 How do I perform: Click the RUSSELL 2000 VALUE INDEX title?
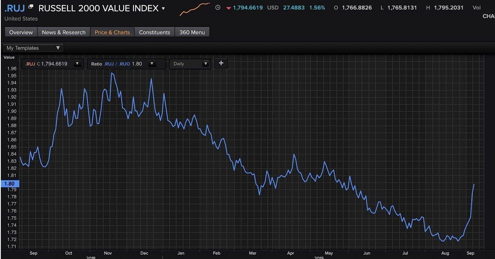click(99, 8)
